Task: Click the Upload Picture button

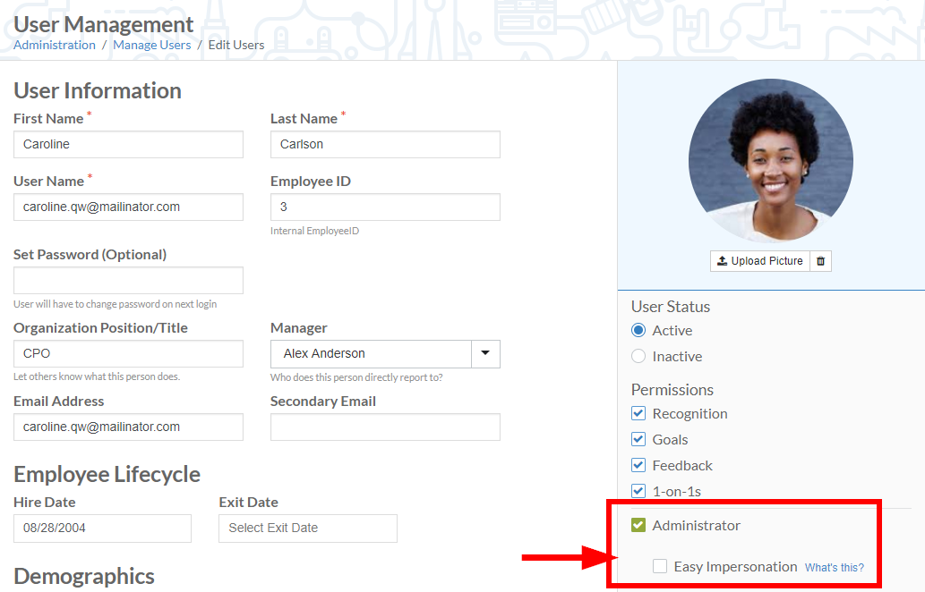Action: click(x=760, y=261)
